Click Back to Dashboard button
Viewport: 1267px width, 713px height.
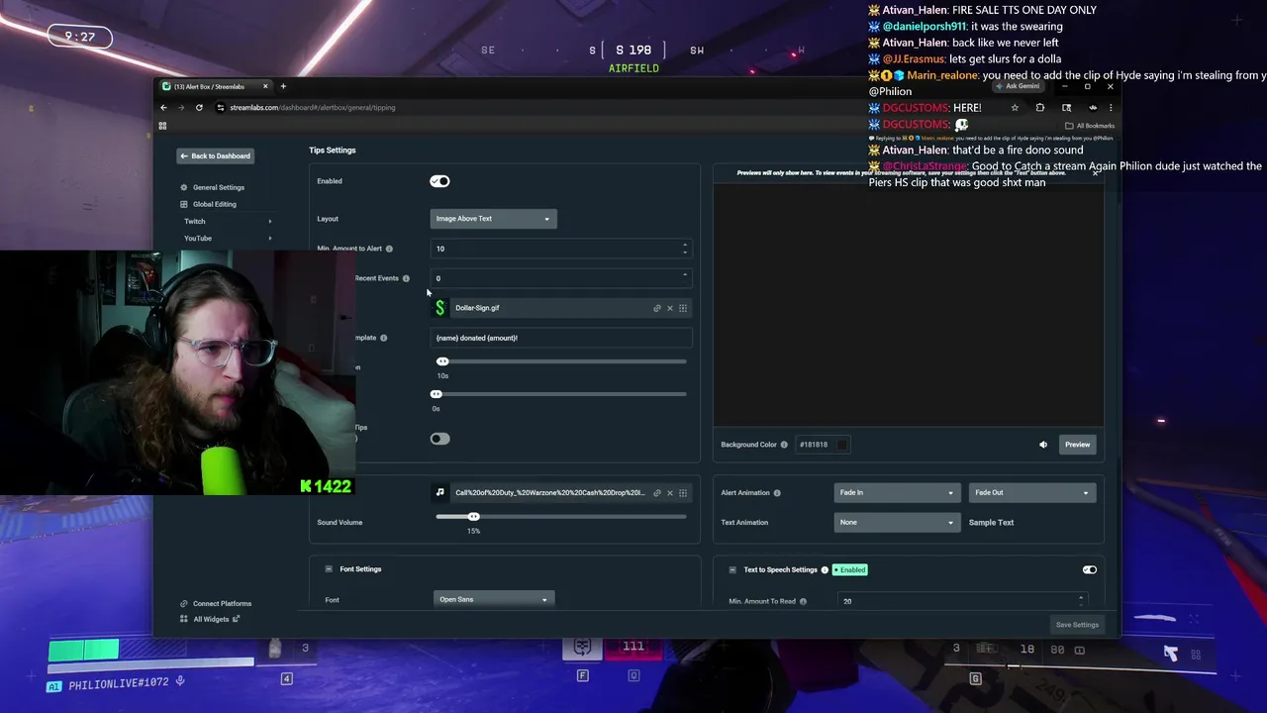215,155
